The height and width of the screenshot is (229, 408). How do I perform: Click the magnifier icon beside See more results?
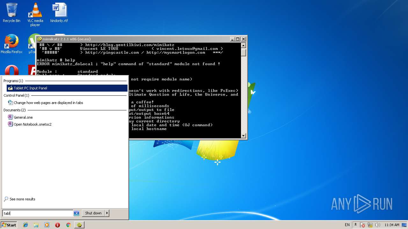pos(6,199)
